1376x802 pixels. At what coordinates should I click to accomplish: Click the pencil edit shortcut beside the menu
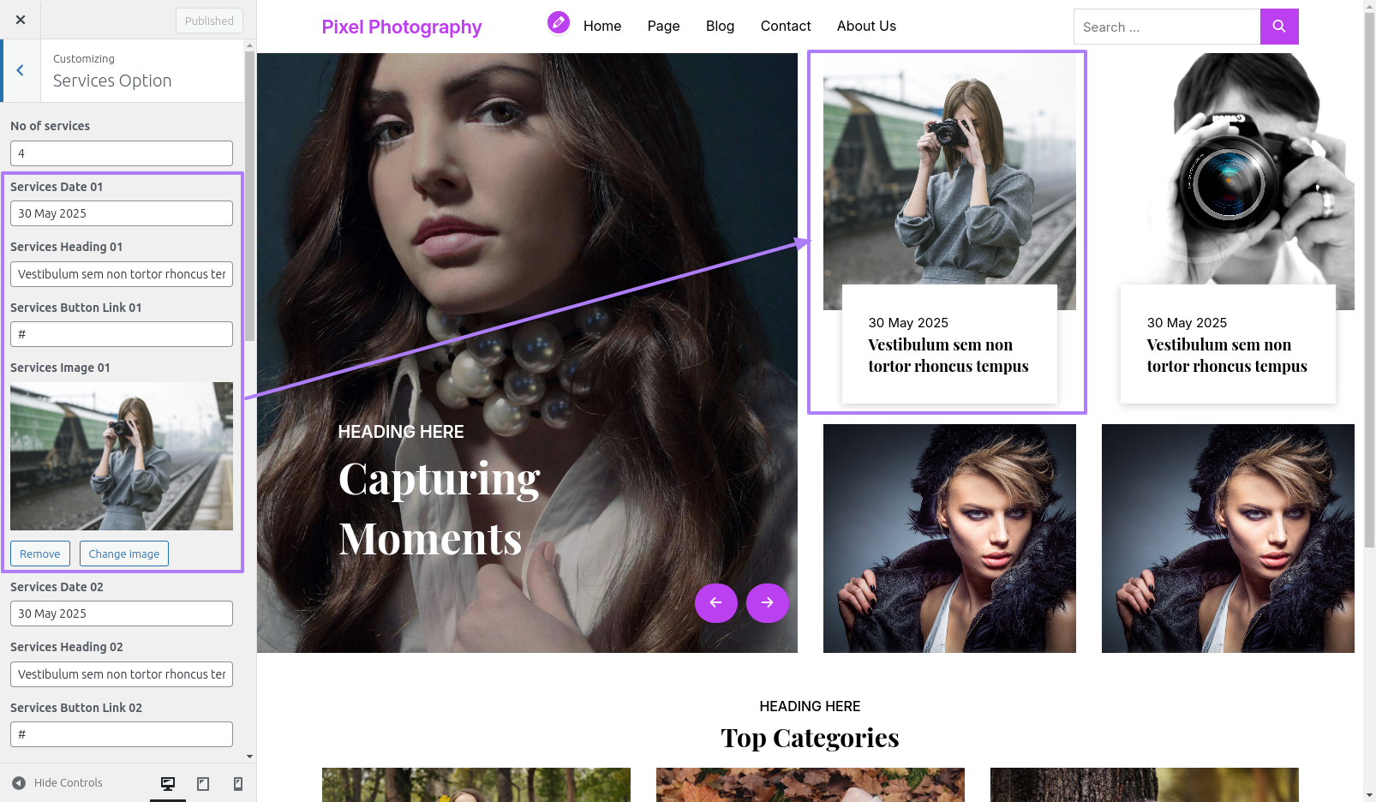click(x=559, y=22)
